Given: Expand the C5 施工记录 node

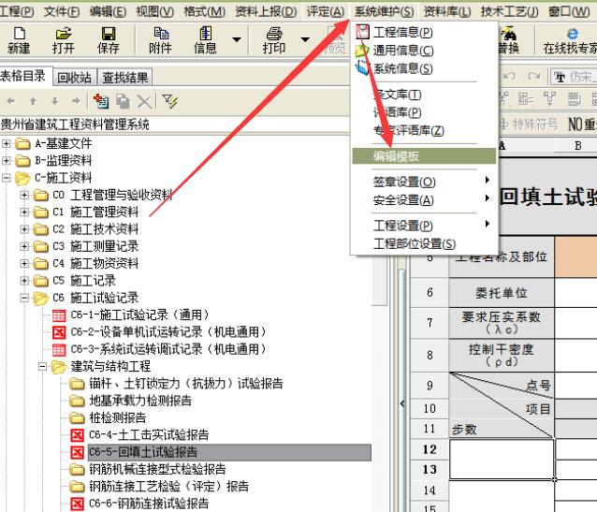Looking at the screenshot, I should click(24, 281).
